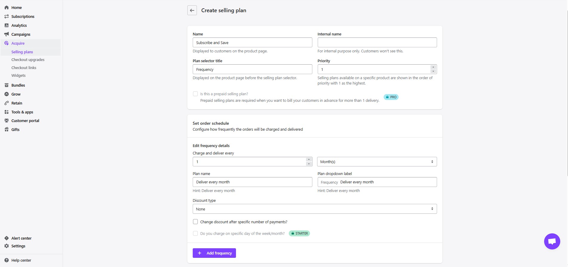Open the Month(s) interval dropdown
Viewport: 568px width, 267px height.
coord(377,162)
